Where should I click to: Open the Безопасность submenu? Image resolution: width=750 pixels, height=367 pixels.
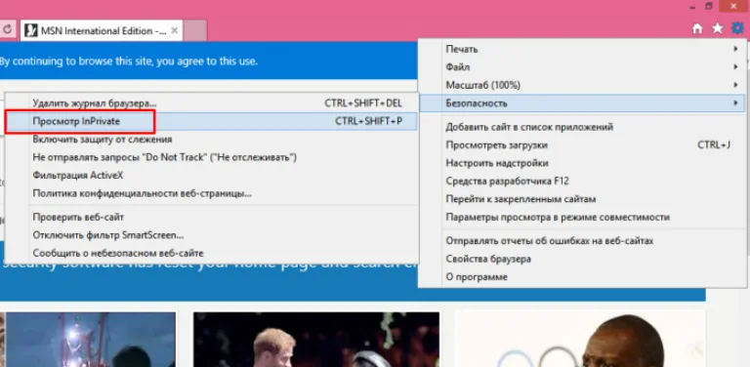pyautogui.click(x=582, y=103)
